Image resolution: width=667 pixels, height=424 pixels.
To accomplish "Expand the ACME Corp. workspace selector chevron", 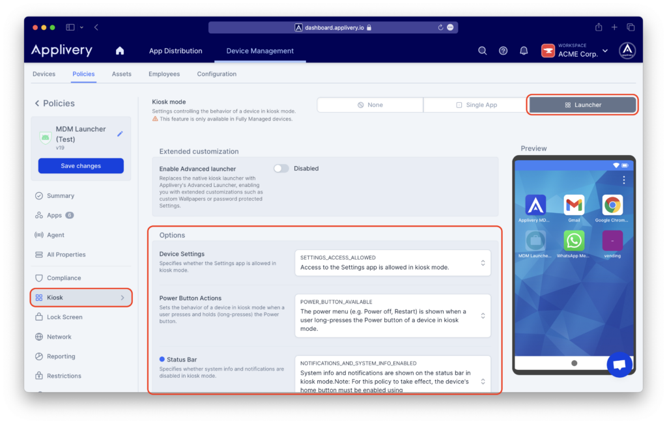I will 605,51.
